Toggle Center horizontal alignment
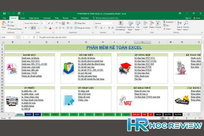This screenshot has height=136, width=204. pyautogui.click(x=60, y=28)
